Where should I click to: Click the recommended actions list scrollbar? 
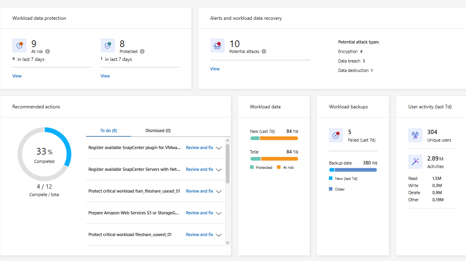tap(227, 164)
